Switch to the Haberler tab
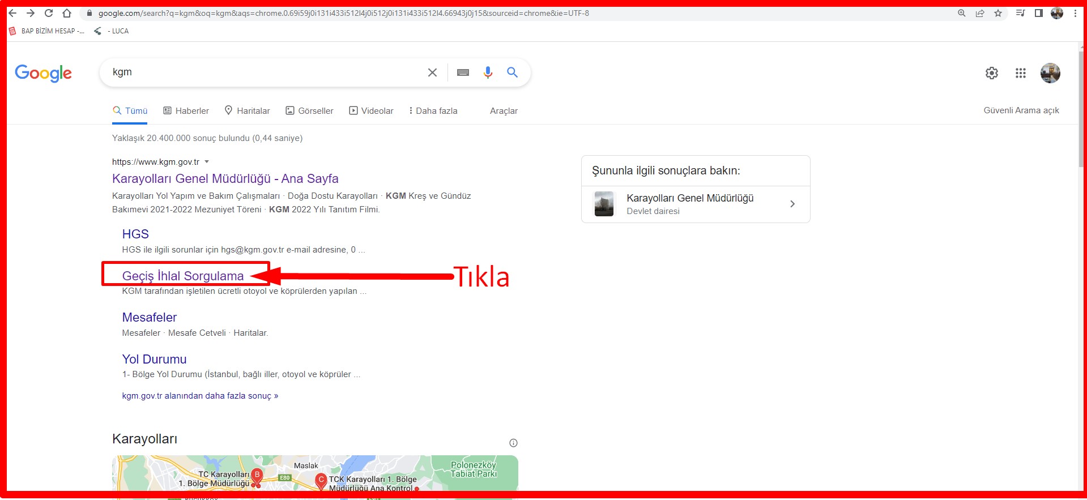1087x500 pixels. pos(186,111)
